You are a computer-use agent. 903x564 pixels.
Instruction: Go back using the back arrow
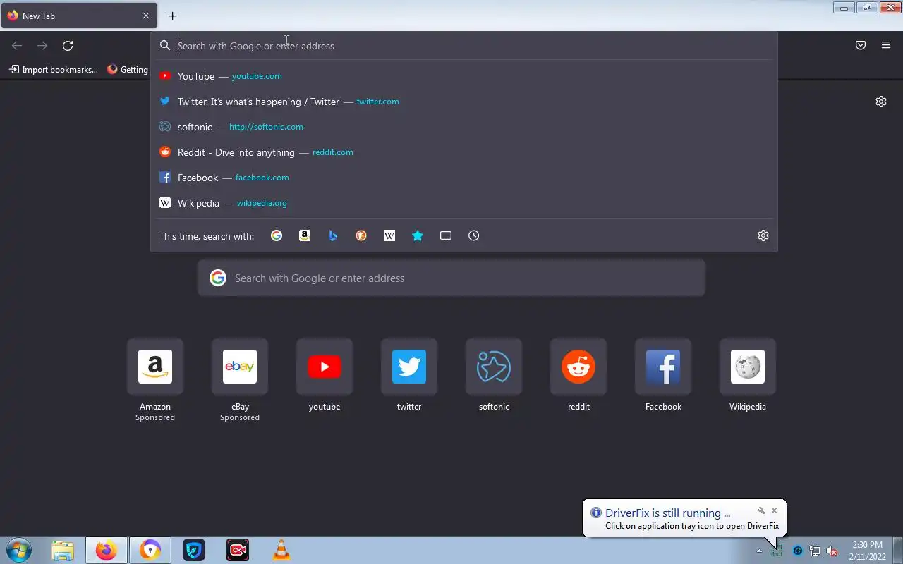point(17,46)
